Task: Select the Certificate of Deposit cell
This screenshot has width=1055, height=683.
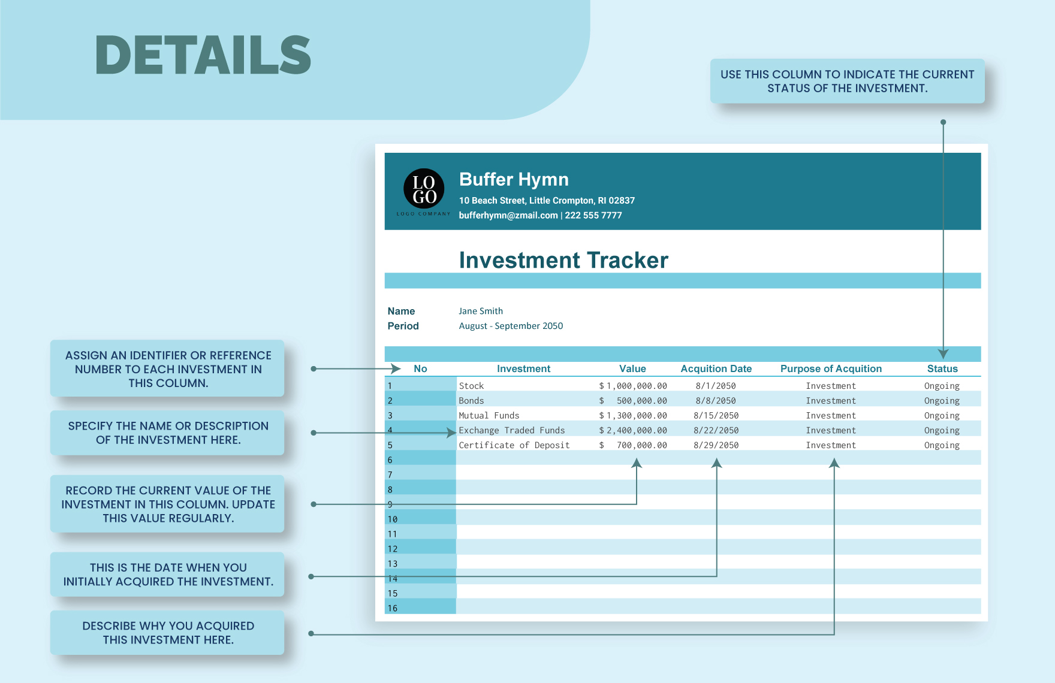Action: click(x=514, y=445)
